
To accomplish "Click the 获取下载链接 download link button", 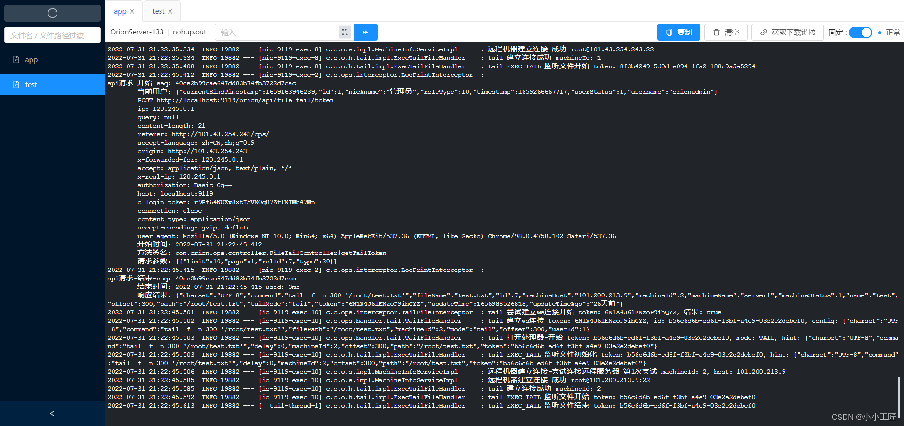I will pyautogui.click(x=787, y=32).
